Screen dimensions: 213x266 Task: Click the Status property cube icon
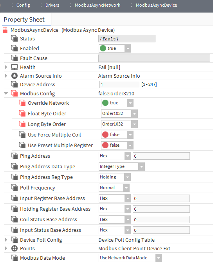pos(14,38)
